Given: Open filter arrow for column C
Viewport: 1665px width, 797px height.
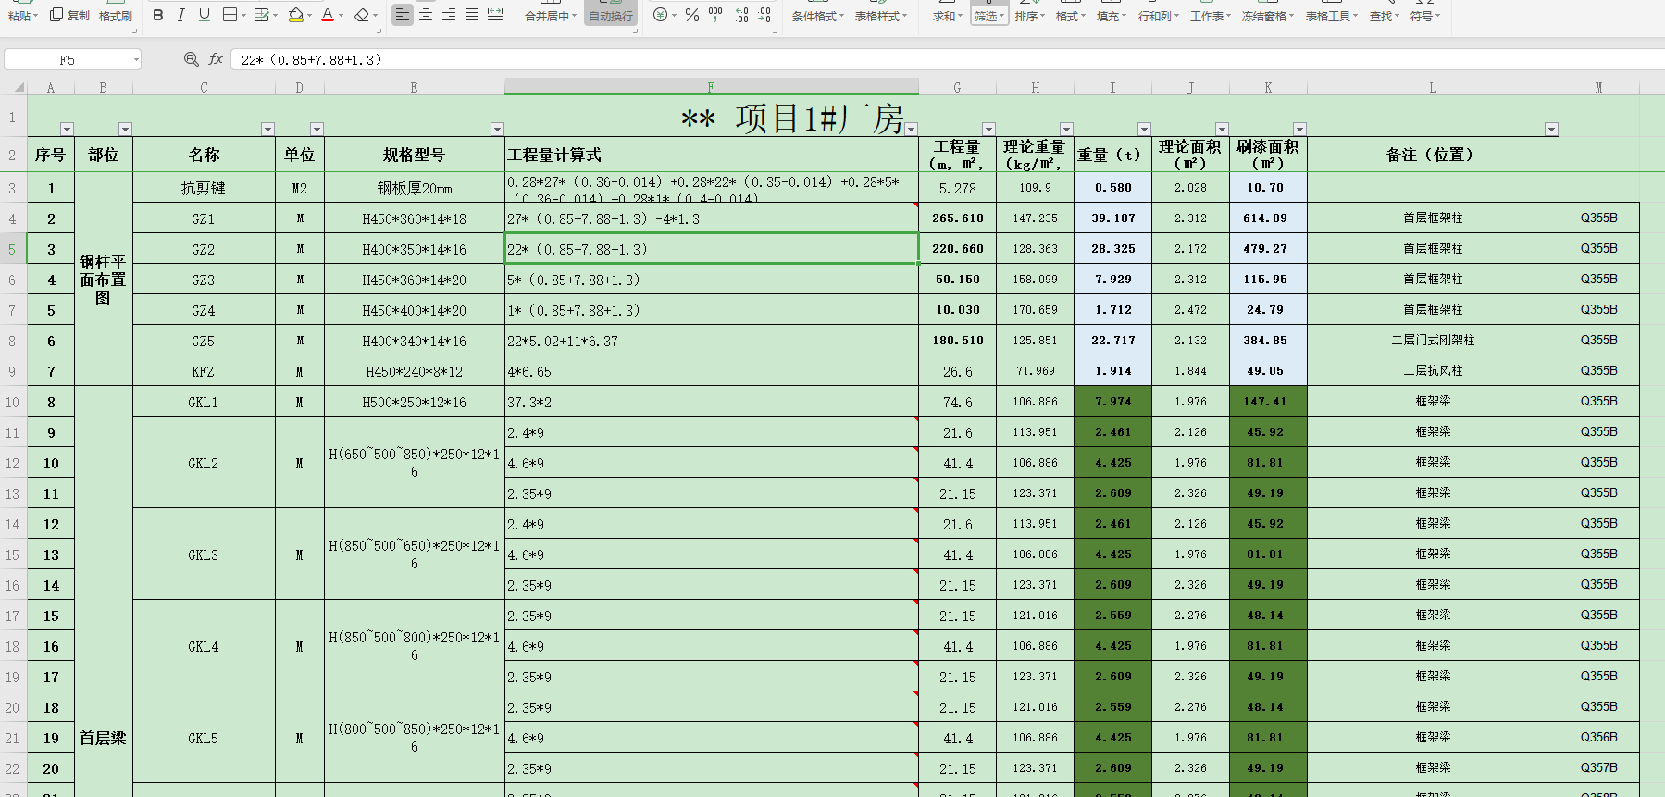Looking at the screenshot, I should [267, 129].
